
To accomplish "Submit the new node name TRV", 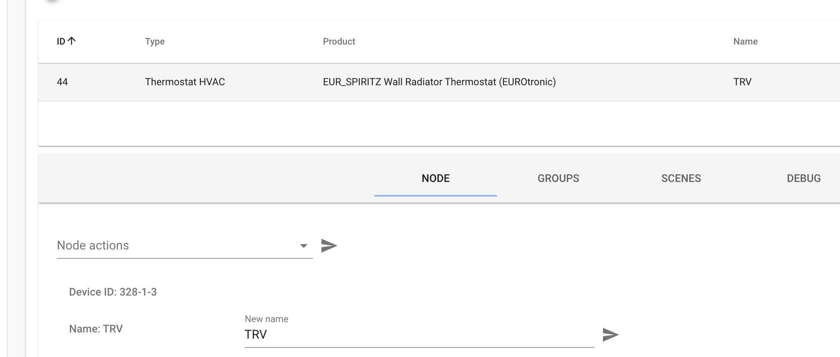I will pyautogui.click(x=610, y=335).
